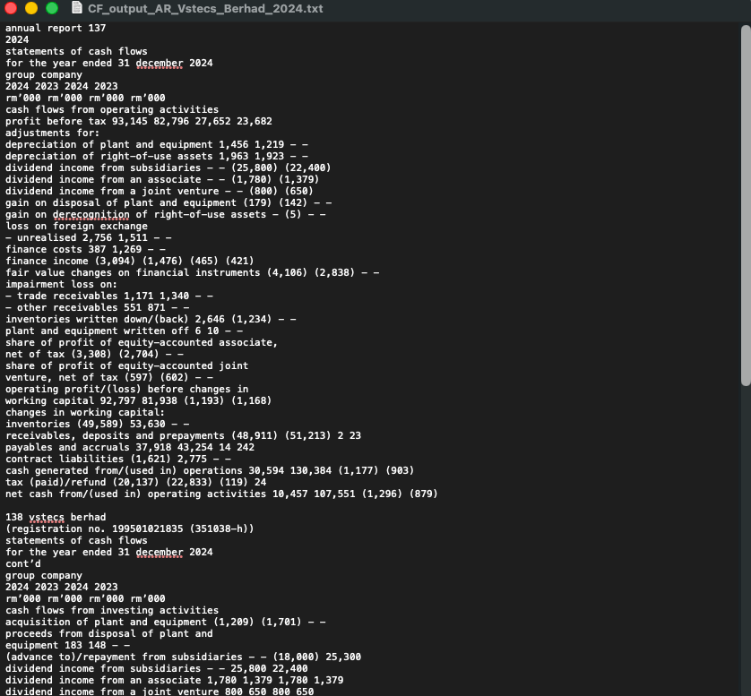Click the underlined word 'vstecs' on the page 138 line
The width and height of the screenshot is (751, 696).
click(47, 517)
